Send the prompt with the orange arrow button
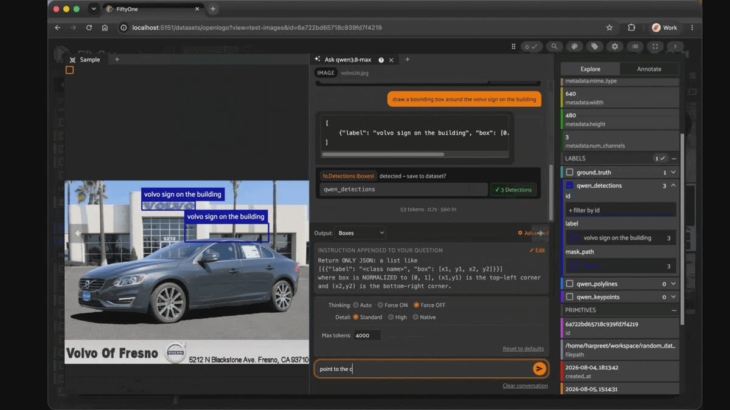 (x=539, y=369)
